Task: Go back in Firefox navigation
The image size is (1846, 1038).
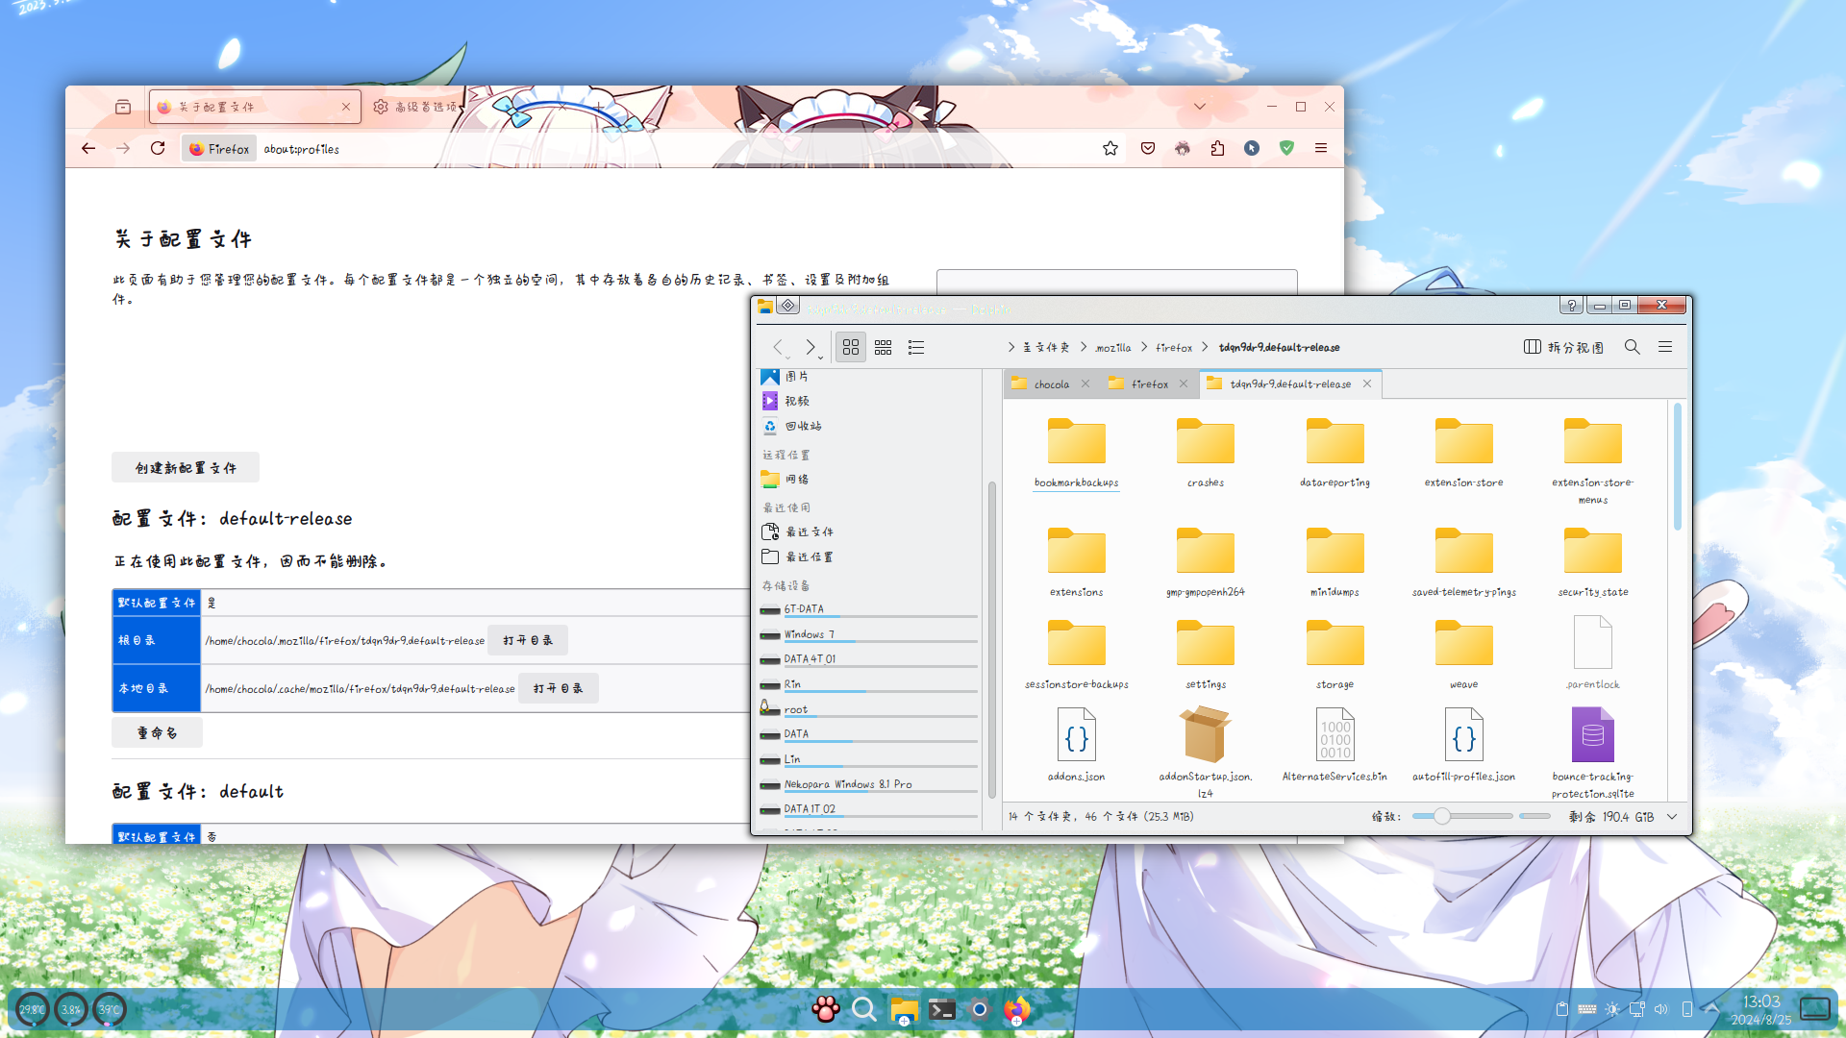Action: (x=88, y=148)
